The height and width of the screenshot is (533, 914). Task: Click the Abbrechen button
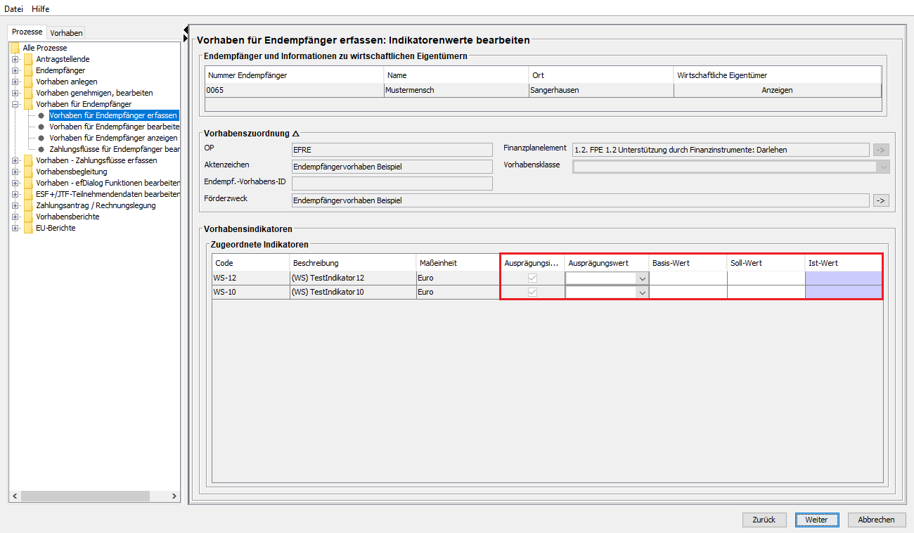tap(877, 520)
